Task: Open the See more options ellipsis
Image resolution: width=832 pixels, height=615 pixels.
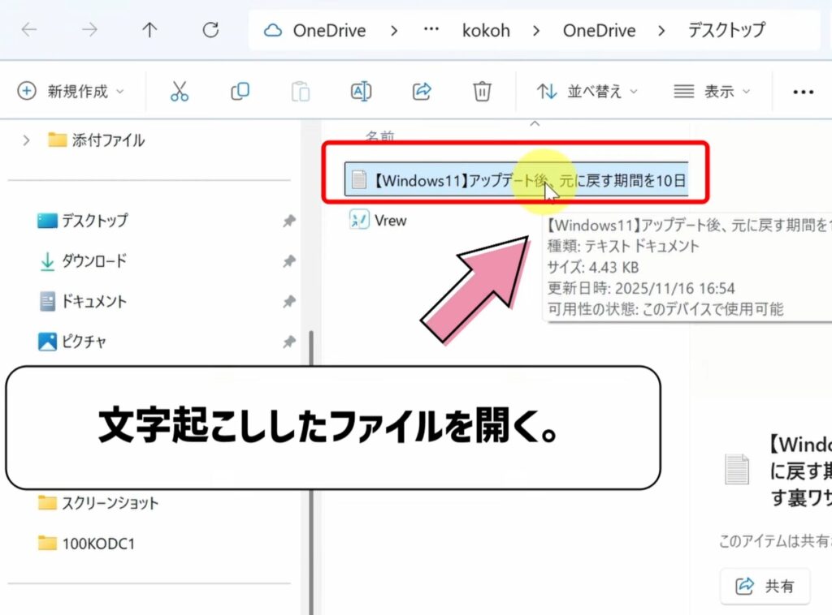Action: point(803,92)
